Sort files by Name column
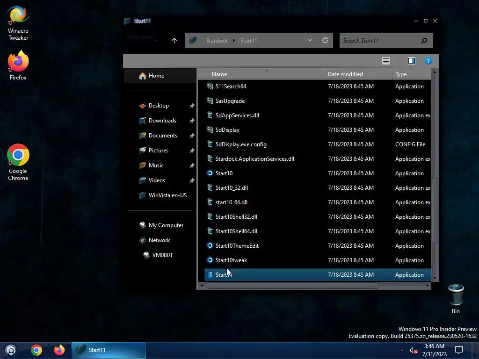The image size is (479, 359). (x=261, y=74)
